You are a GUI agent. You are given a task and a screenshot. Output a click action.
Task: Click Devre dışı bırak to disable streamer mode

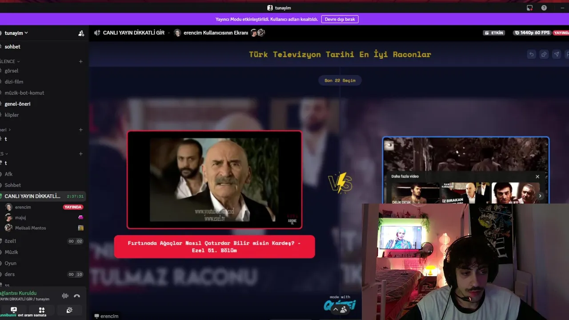(340, 20)
